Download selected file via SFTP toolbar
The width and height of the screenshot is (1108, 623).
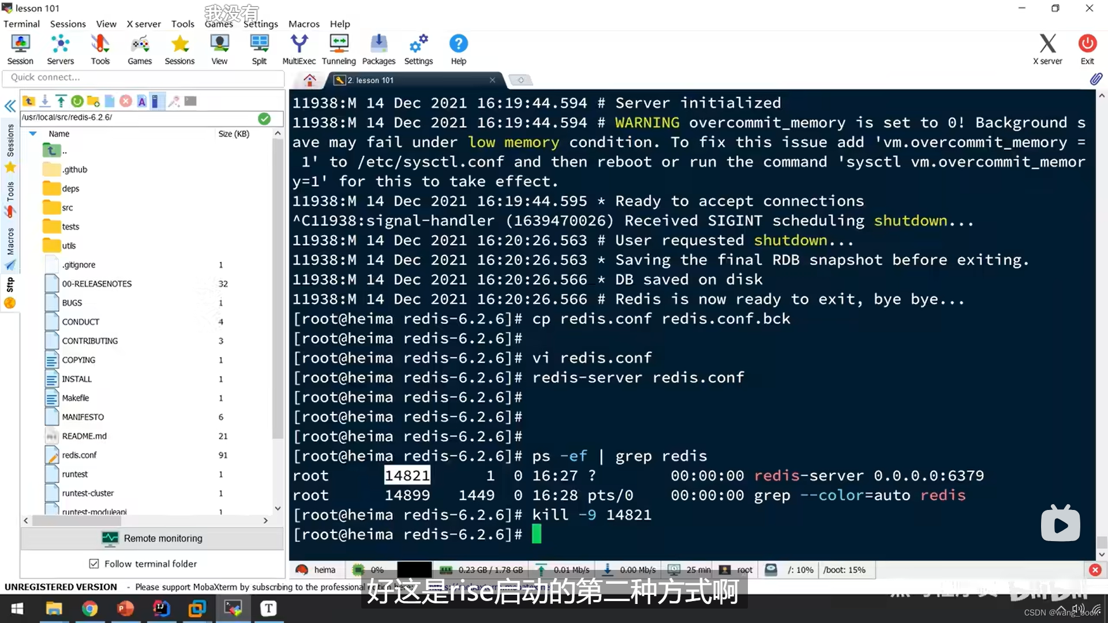click(x=44, y=102)
